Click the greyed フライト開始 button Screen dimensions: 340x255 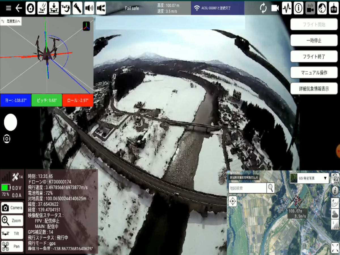pyautogui.click(x=314, y=24)
